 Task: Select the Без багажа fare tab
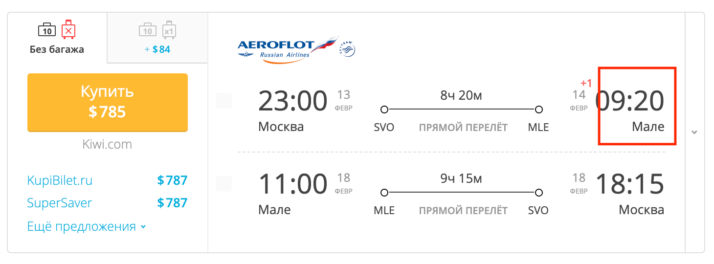click(x=57, y=38)
